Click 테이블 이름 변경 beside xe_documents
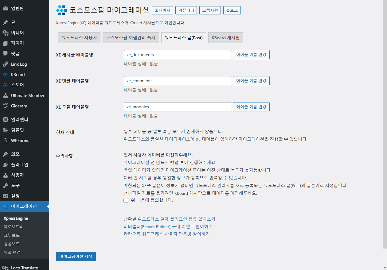 251,55
